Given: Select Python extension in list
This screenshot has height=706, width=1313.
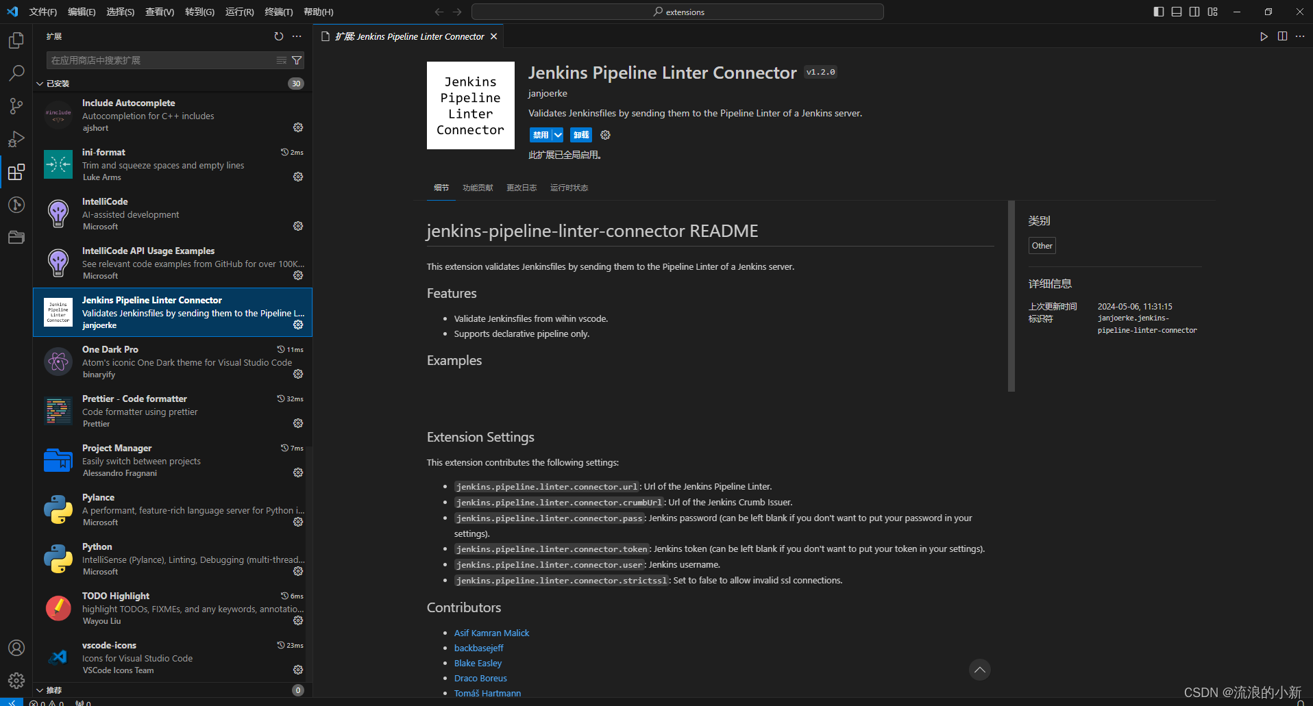Looking at the screenshot, I should coord(172,559).
